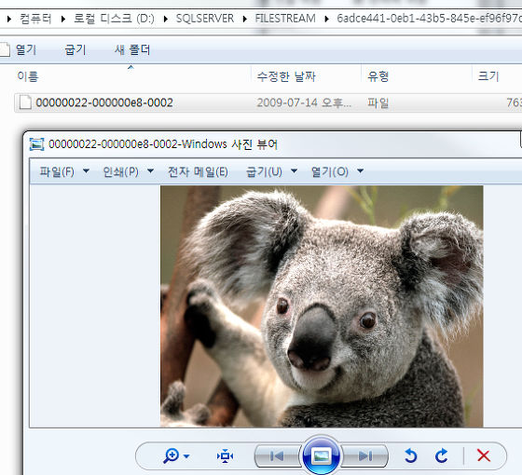Expand the 열기(O) dropdown arrow

click(x=360, y=171)
